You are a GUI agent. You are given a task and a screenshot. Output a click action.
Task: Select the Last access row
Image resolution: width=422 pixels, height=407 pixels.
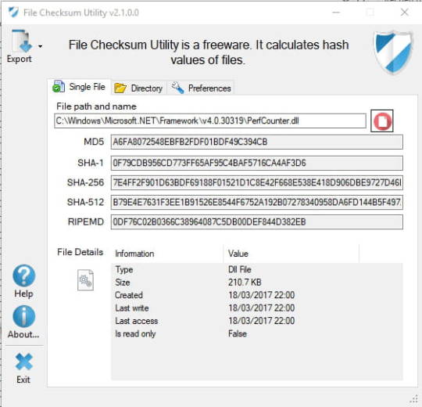click(257, 321)
